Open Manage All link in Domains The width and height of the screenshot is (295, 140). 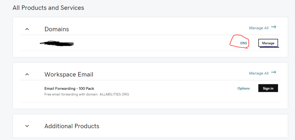coord(259,28)
